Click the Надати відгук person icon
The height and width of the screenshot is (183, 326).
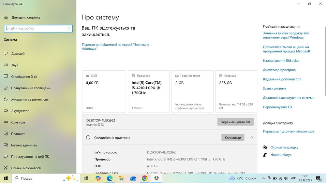pyautogui.click(x=265, y=155)
